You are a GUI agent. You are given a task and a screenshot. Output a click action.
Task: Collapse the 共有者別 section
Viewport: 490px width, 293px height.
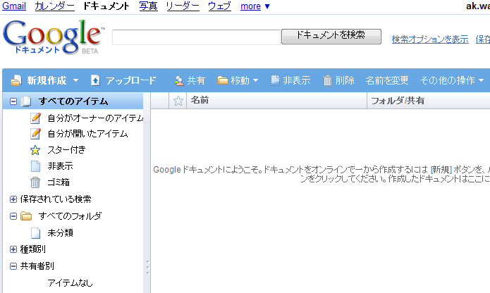pyautogui.click(x=13, y=266)
